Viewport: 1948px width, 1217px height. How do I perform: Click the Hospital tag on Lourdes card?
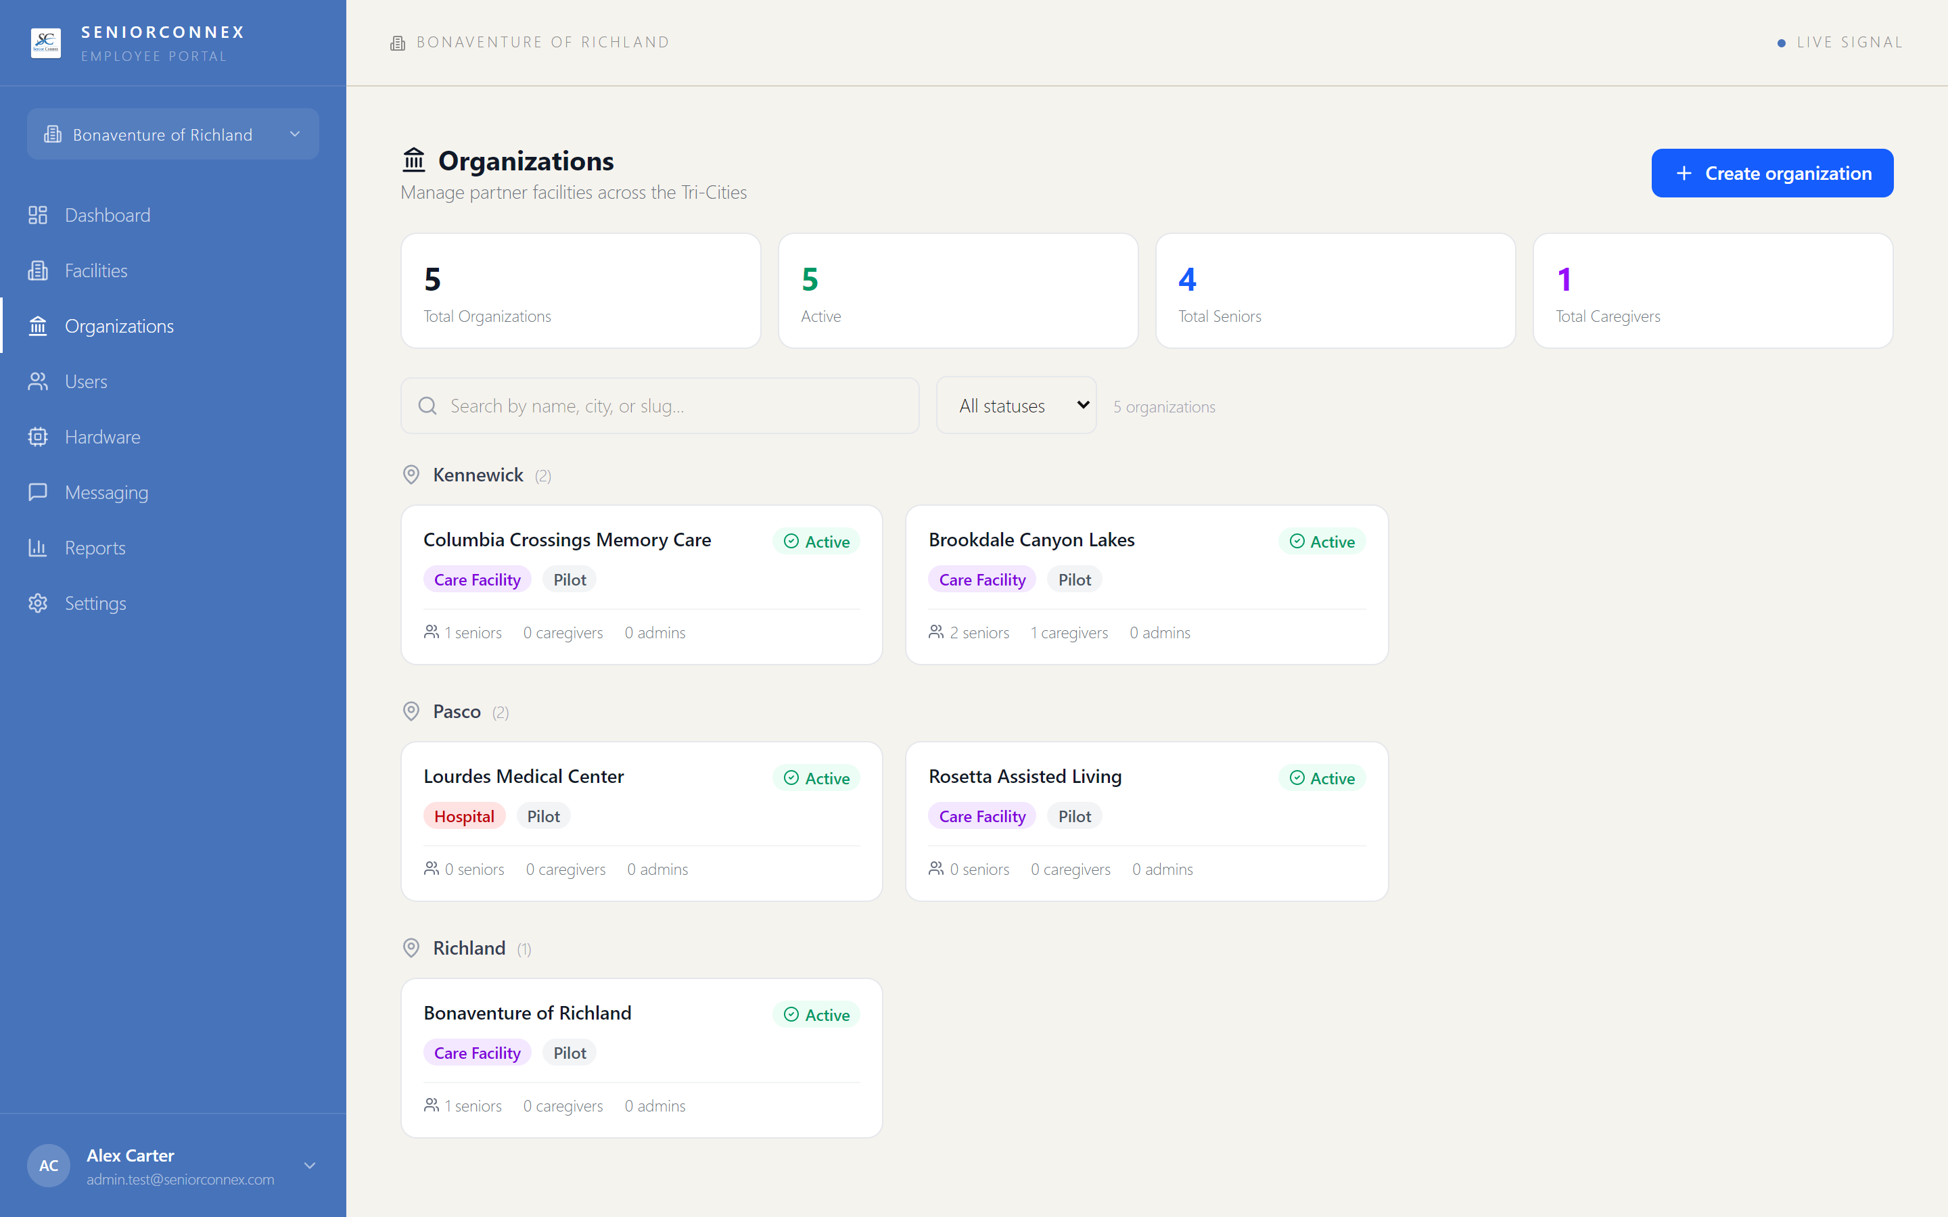point(465,816)
